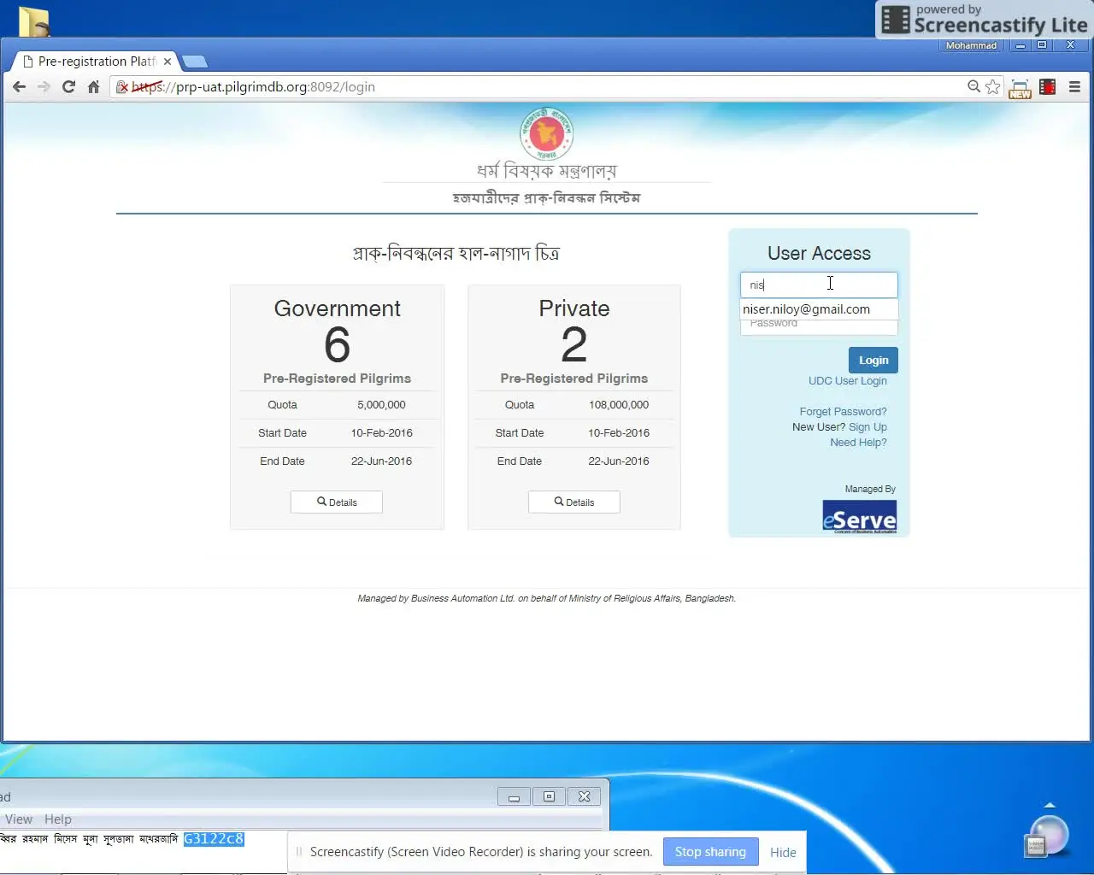Go to browser home icon
The height and width of the screenshot is (875, 1094).
pos(94,86)
